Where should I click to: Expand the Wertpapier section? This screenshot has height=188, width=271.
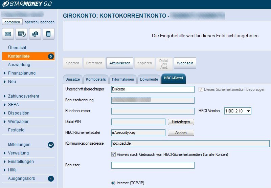(5, 122)
